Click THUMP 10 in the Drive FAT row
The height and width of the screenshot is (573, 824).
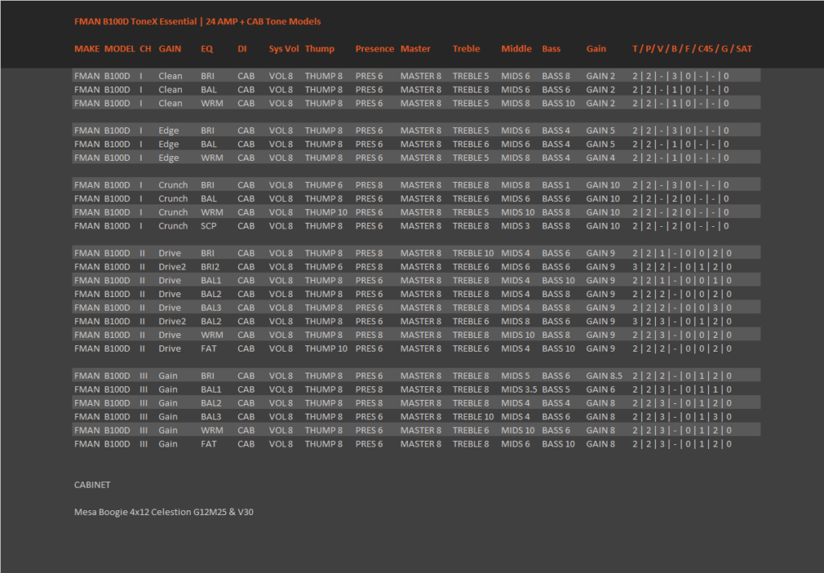click(326, 349)
